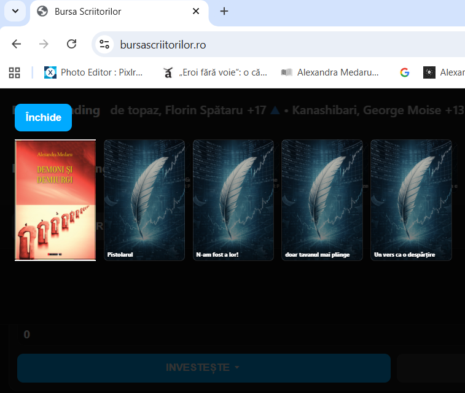Open the Investește dropdown button
Image resolution: width=465 pixels, height=393 pixels.
point(203,367)
